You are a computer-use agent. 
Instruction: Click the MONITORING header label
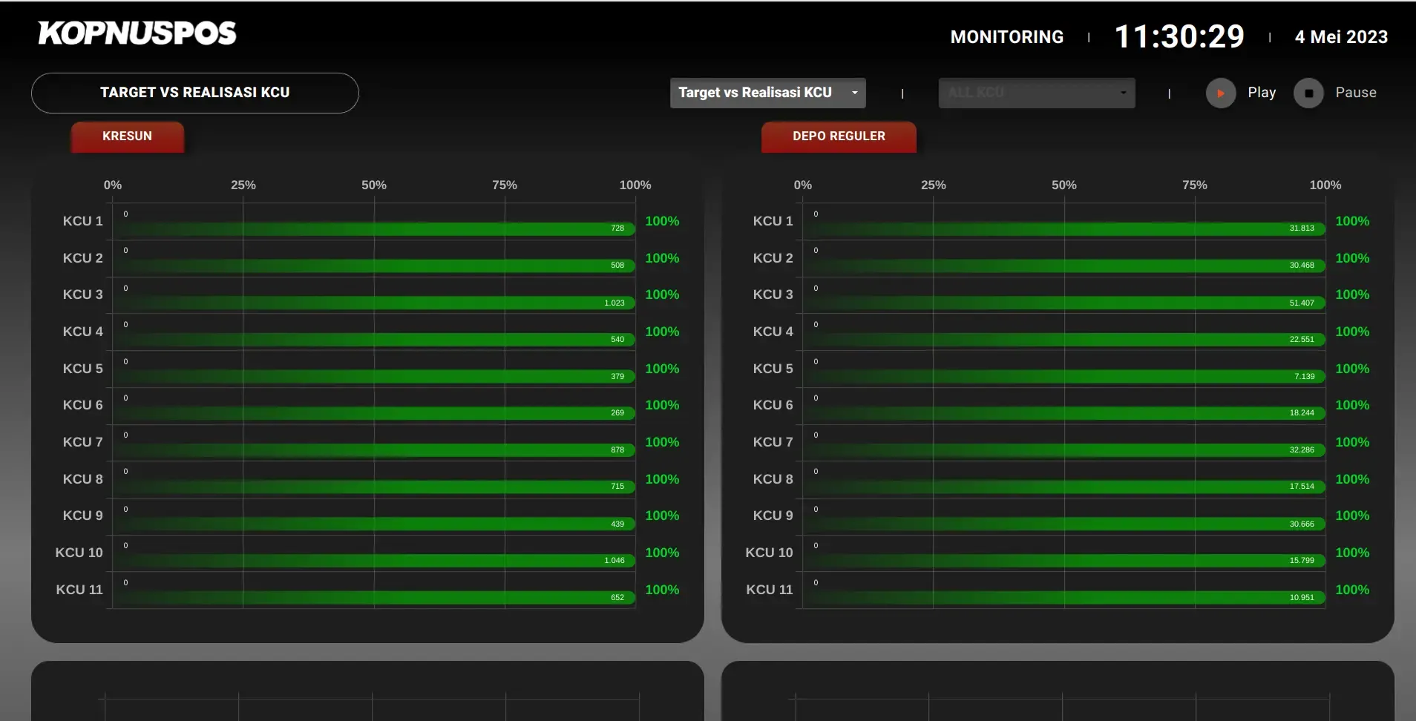pyautogui.click(x=1006, y=37)
